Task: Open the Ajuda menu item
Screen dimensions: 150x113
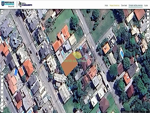Action: 146,6
